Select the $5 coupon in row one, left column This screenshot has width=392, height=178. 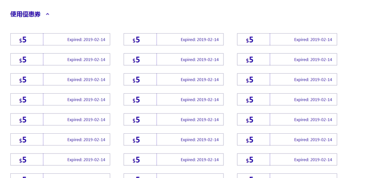(x=60, y=39)
